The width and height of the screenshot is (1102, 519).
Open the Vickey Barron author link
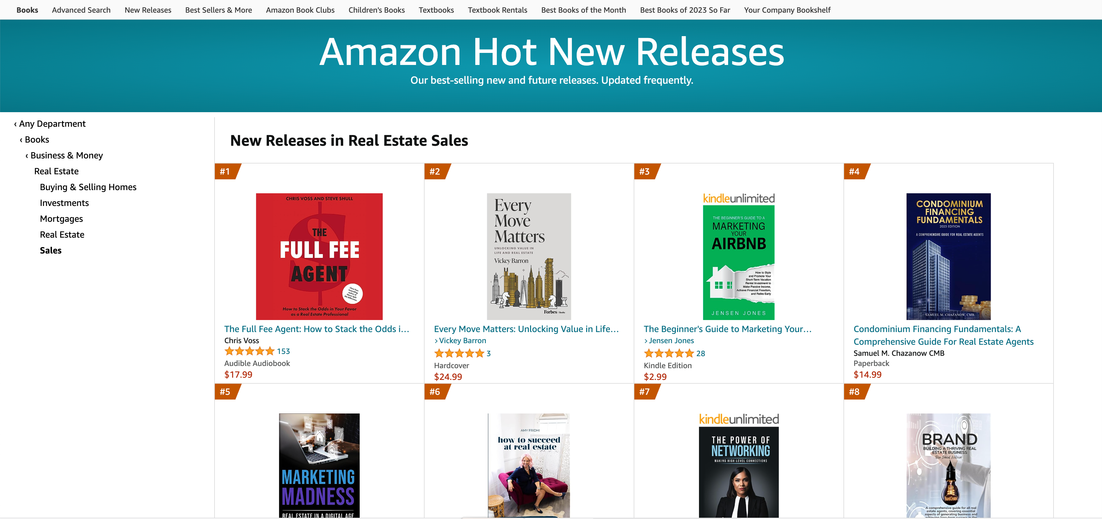click(463, 341)
